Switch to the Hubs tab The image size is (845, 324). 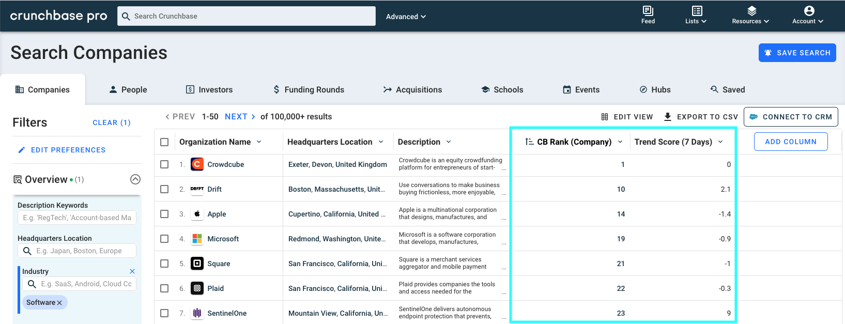655,89
